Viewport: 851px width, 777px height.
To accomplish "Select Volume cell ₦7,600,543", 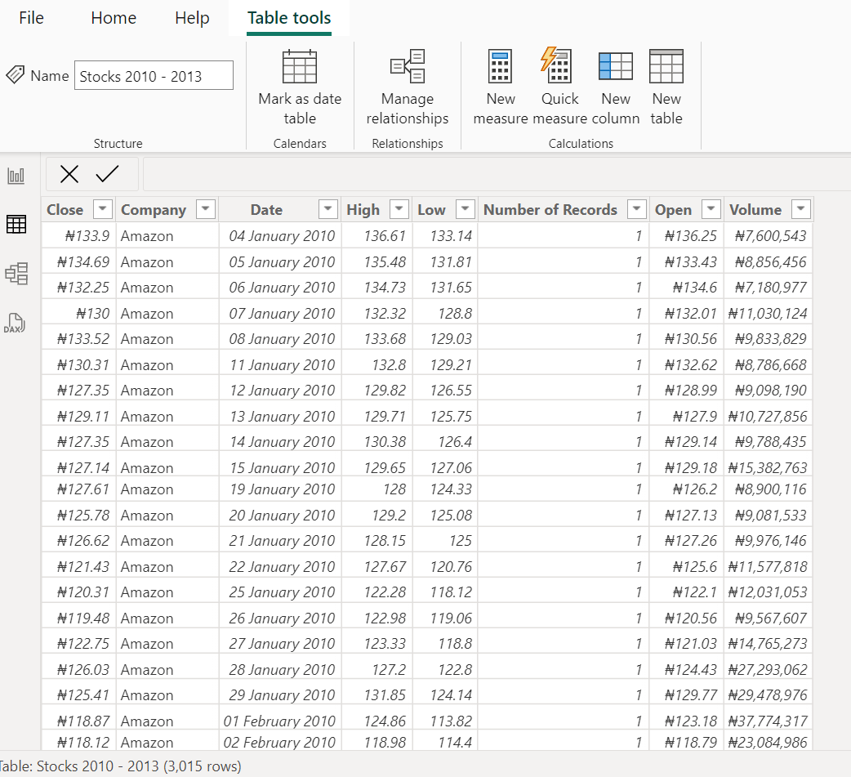I will 768,236.
